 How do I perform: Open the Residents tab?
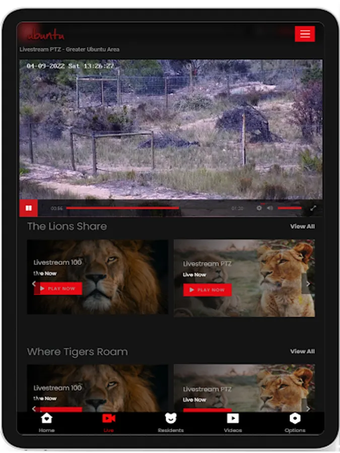pyautogui.click(x=171, y=423)
